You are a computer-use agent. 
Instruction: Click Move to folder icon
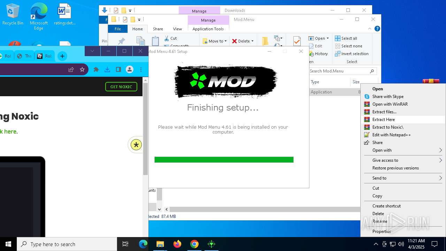(x=205, y=41)
